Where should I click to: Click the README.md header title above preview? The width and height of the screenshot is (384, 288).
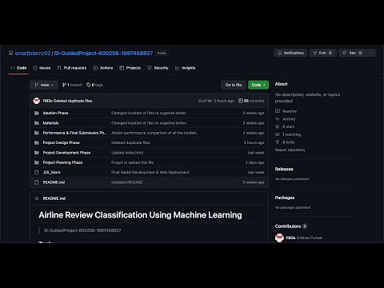pos(54,198)
